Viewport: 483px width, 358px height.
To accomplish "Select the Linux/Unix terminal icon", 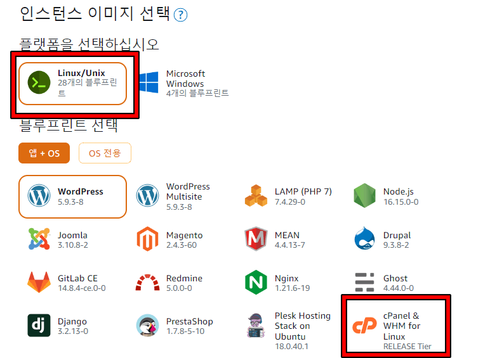I will point(39,82).
